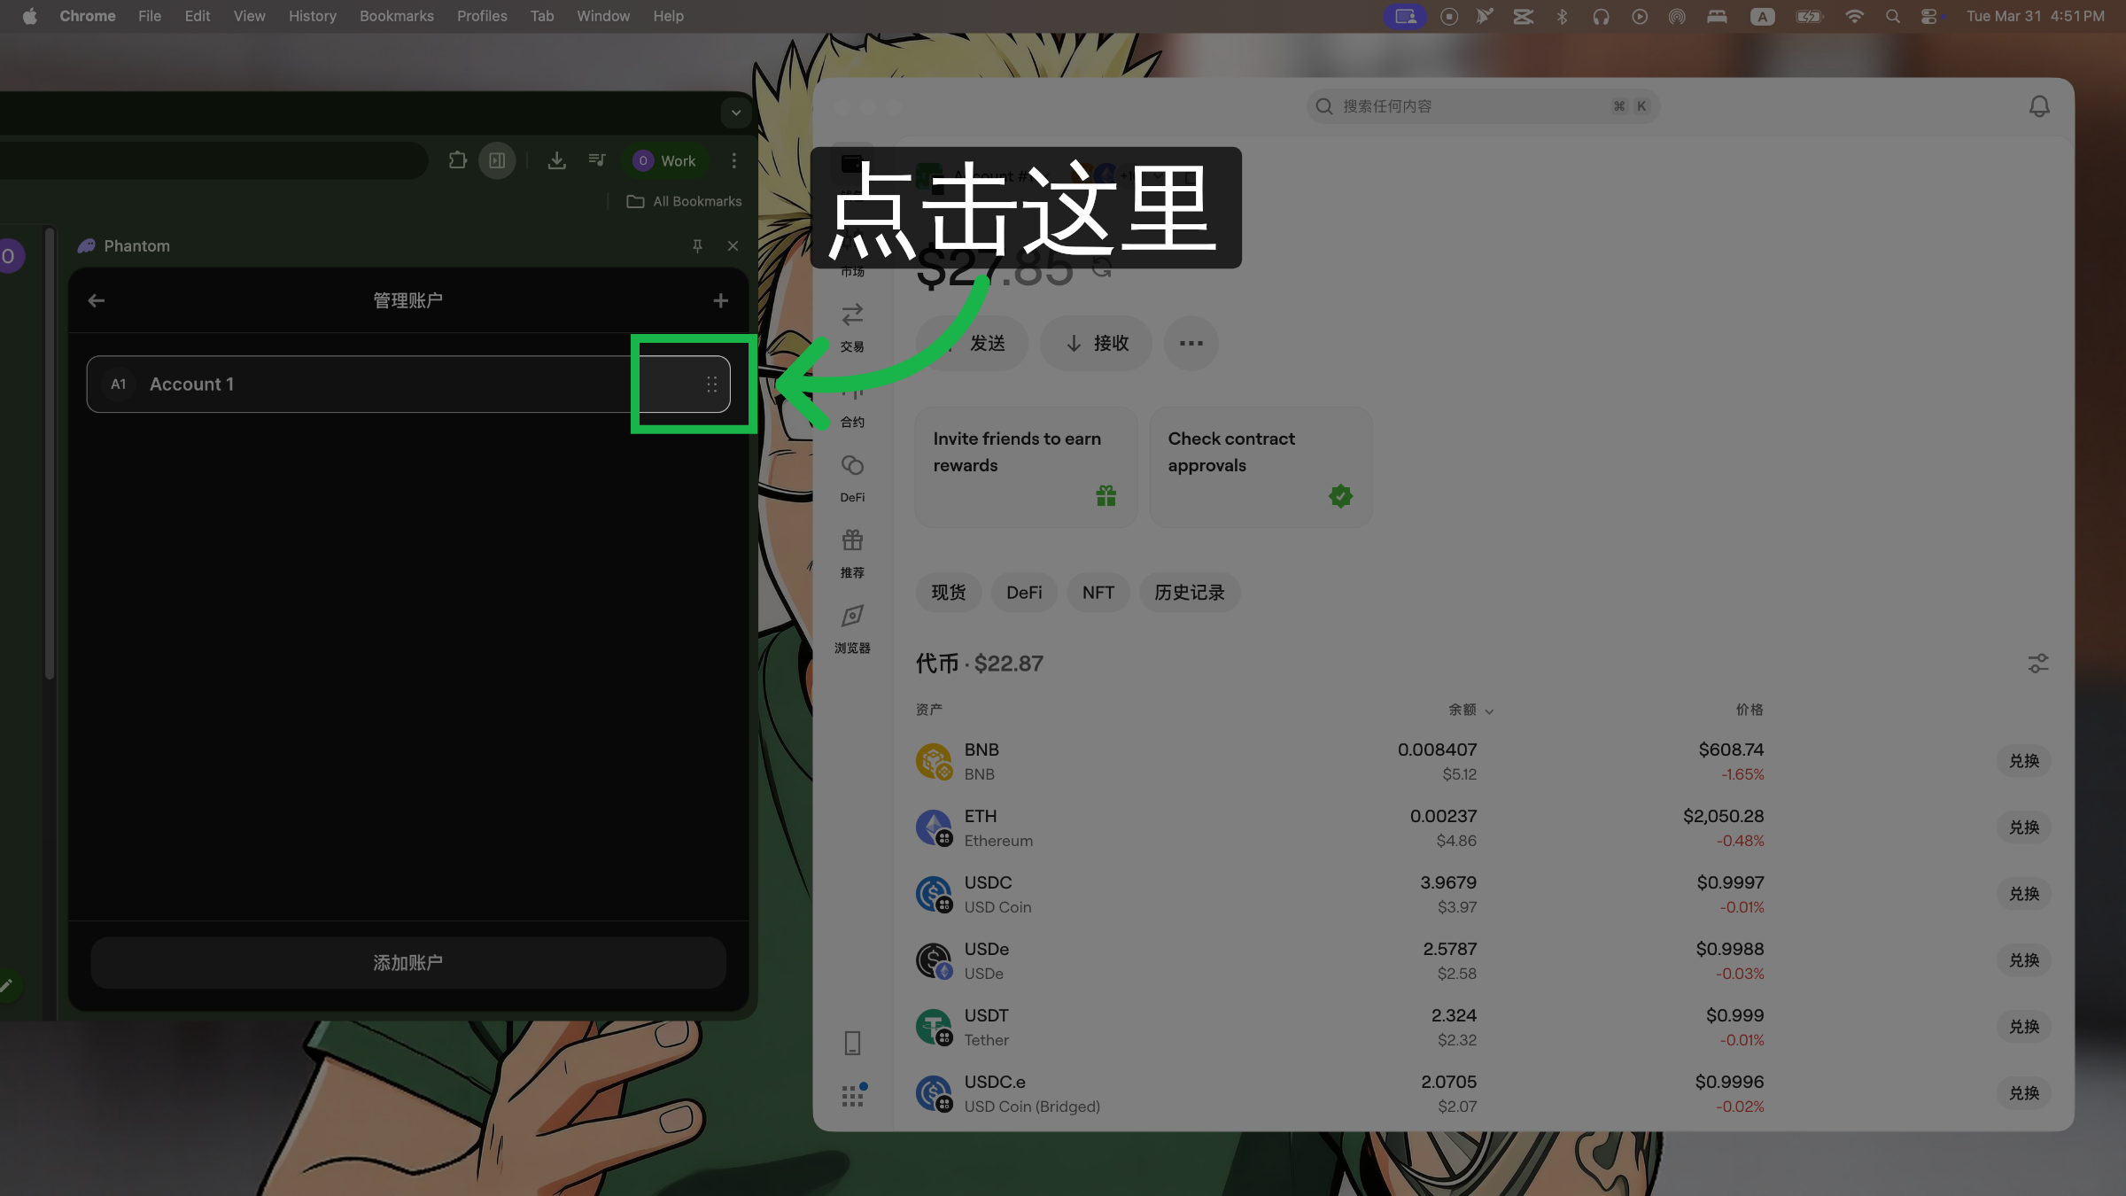The image size is (2126, 1196).
Task: Click the ETH Ethereum token icon
Action: [934, 827]
